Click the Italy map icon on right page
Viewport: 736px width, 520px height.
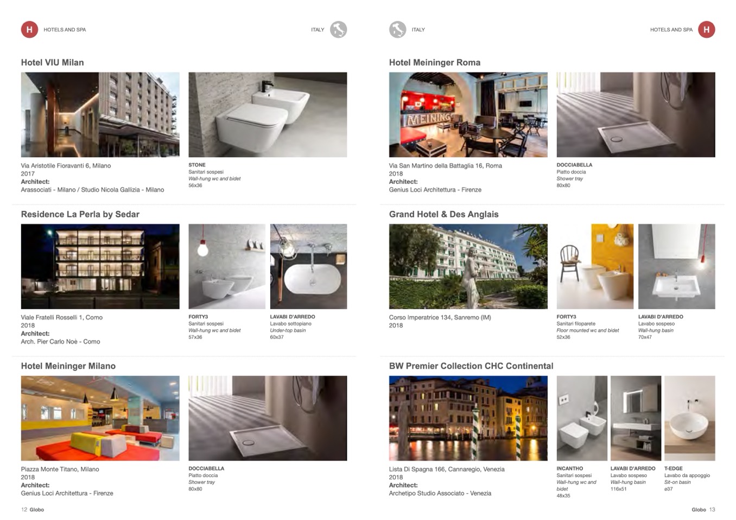tap(397, 29)
